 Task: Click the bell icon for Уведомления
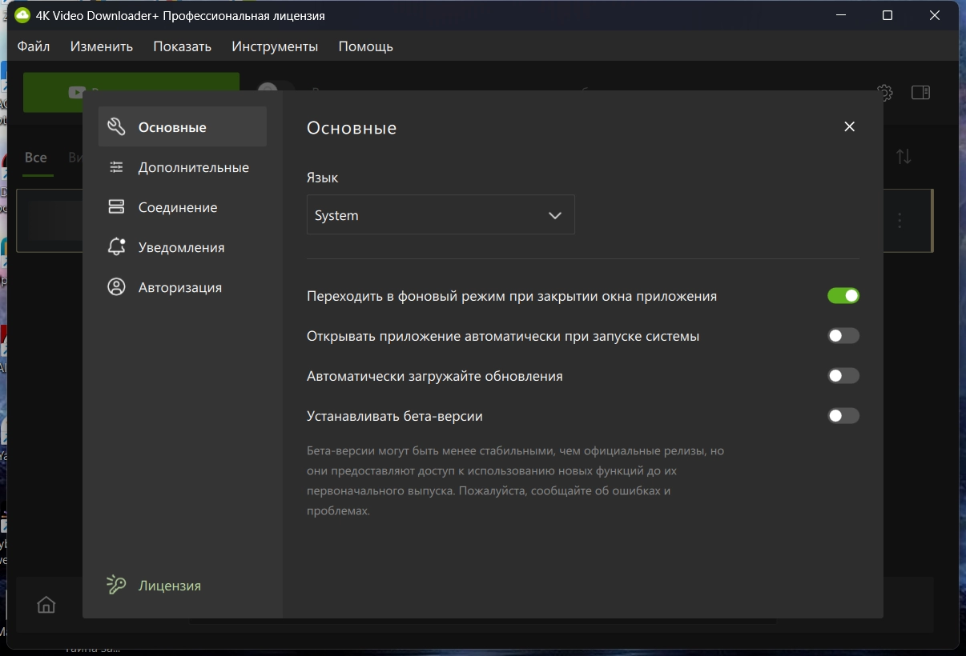(116, 247)
